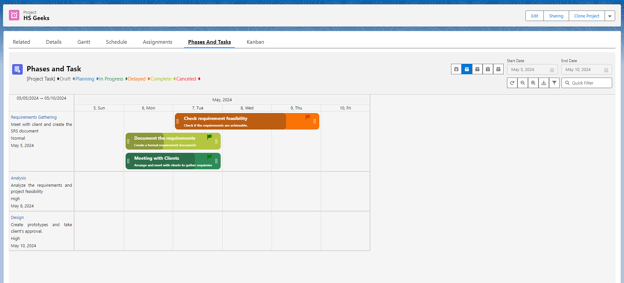Open the Kanban tab

[x=255, y=42]
